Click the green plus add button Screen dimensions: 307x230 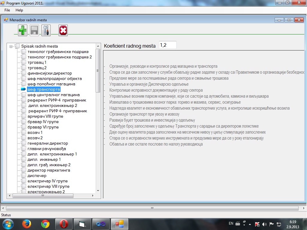coord(22,30)
